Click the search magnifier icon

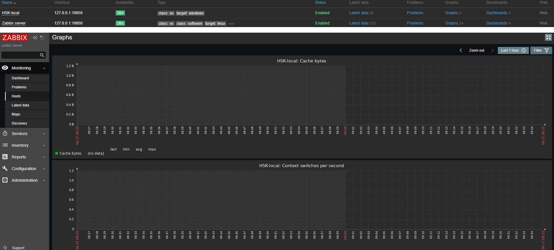coord(42,55)
